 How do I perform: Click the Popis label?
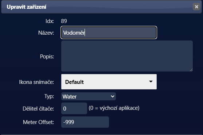click(47, 57)
